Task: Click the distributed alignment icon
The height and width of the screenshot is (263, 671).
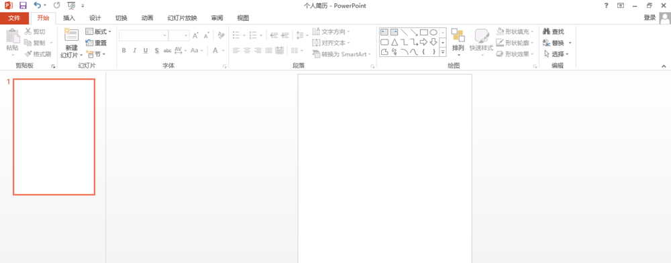Action: (279, 50)
